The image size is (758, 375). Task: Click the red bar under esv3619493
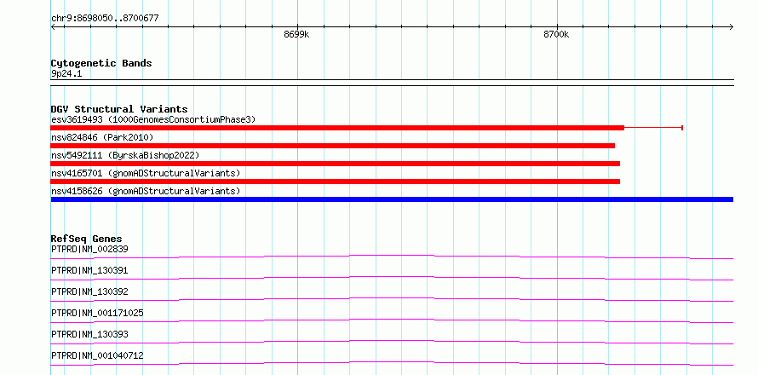[x=337, y=128]
